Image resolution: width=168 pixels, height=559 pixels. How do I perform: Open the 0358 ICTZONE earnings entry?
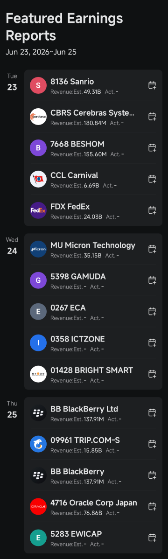(93, 342)
